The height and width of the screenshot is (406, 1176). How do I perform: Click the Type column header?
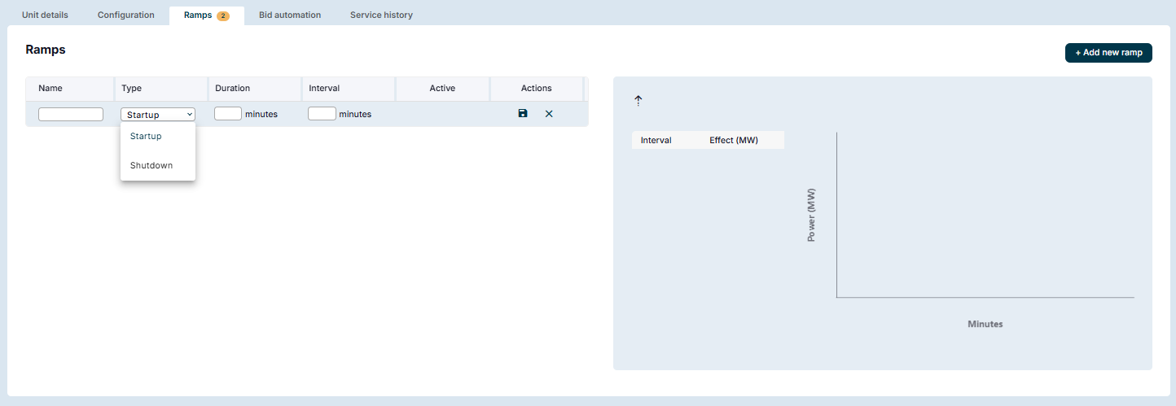[131, 88]
